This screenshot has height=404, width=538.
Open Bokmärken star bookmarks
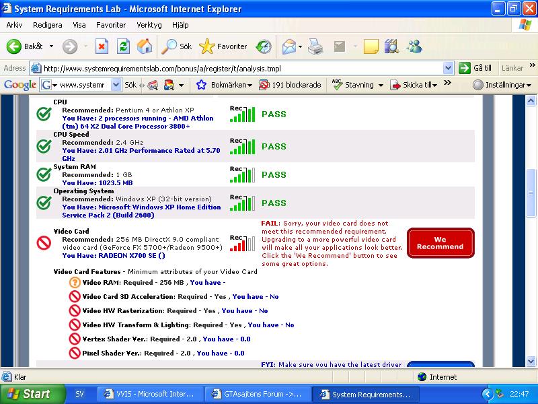(x=225, y=85)
